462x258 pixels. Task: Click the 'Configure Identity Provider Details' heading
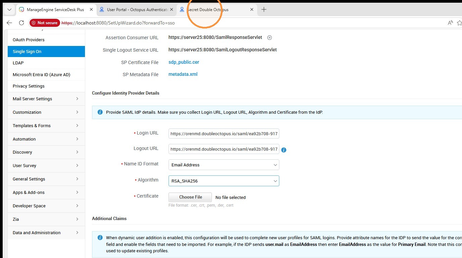click(126, 93)
